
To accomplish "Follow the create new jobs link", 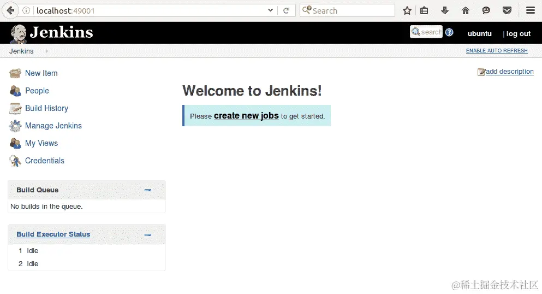I will [246, 115].
